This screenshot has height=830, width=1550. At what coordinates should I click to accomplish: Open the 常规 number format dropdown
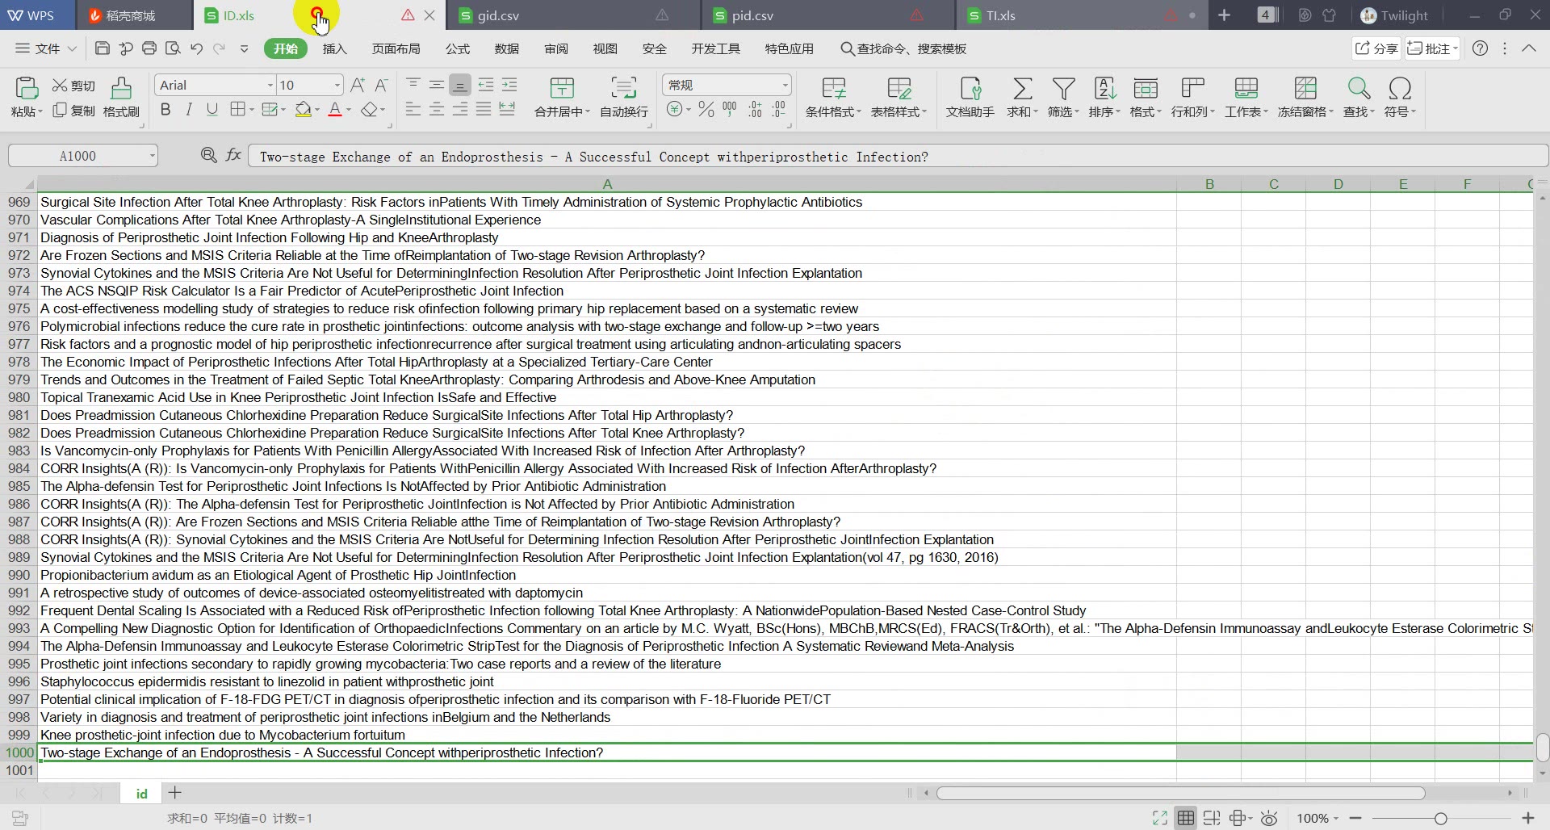[x=785, y=85]
